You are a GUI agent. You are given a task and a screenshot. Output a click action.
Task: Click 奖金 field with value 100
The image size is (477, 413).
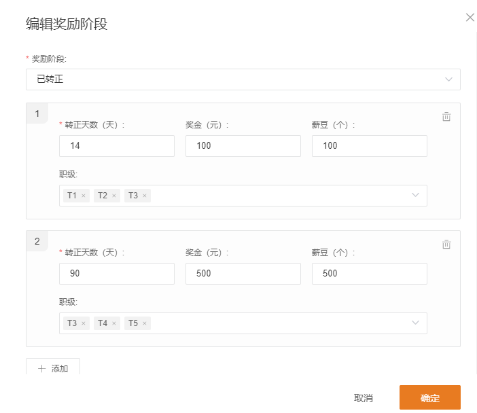point(243,146)
